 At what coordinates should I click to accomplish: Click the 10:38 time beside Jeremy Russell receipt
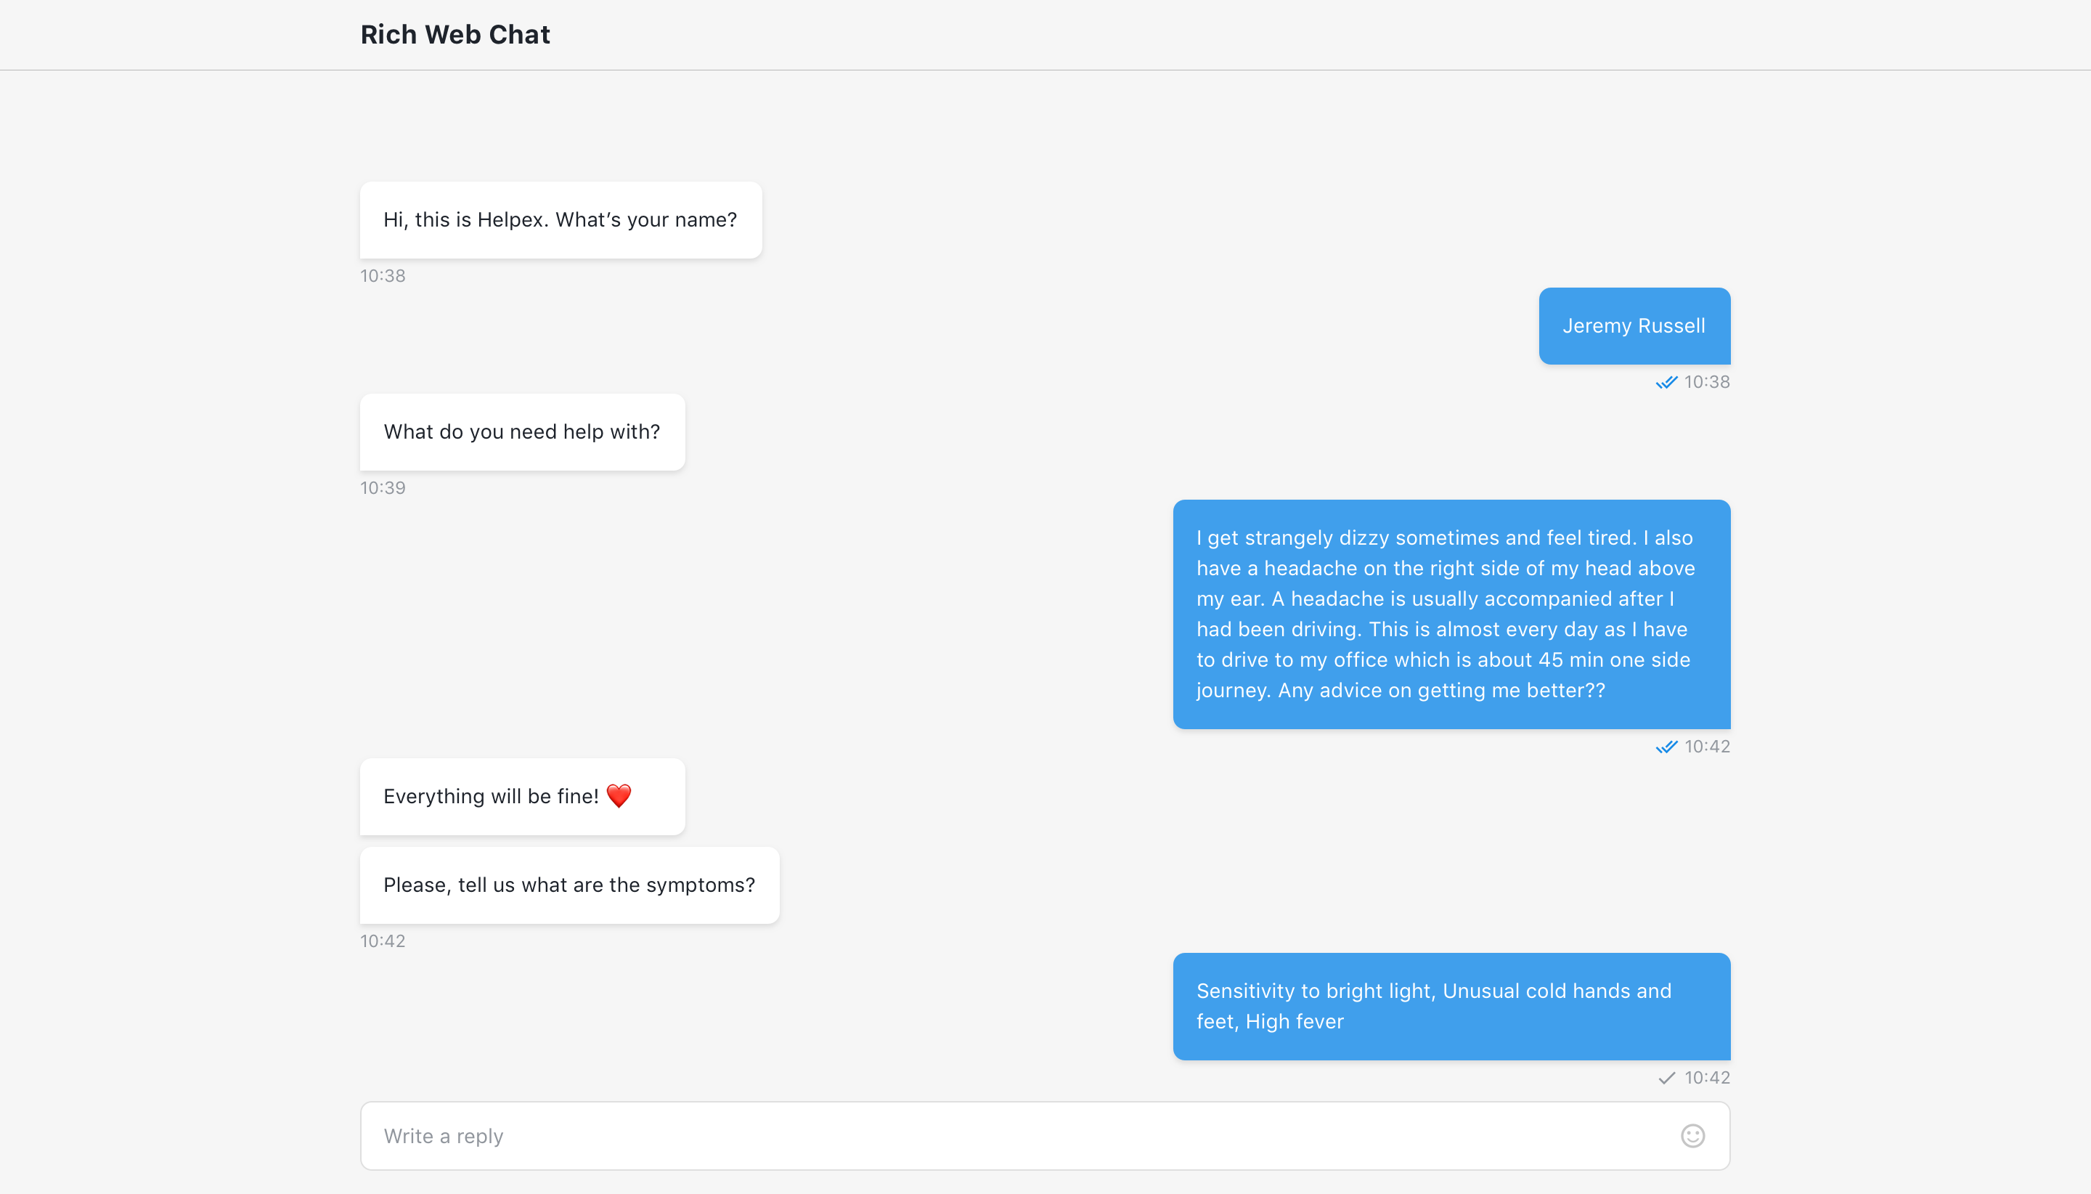point(1707,382)
